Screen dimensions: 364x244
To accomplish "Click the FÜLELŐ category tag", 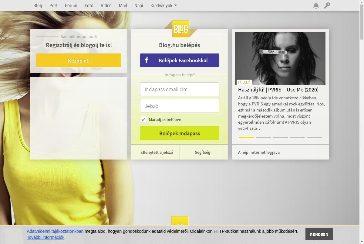I will [244, 82].
